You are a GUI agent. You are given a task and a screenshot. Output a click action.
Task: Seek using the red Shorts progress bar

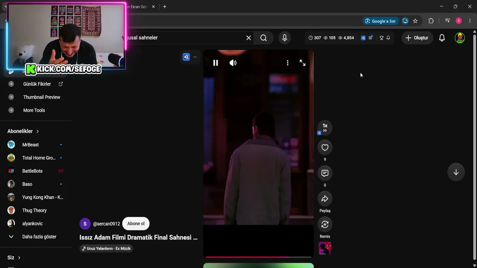tap(258, 257)
